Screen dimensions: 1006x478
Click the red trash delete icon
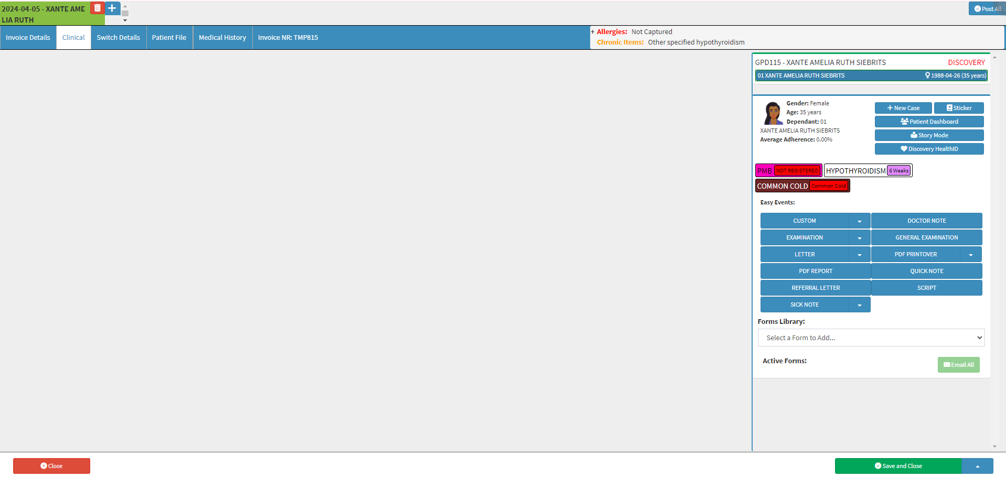[97, 8]
